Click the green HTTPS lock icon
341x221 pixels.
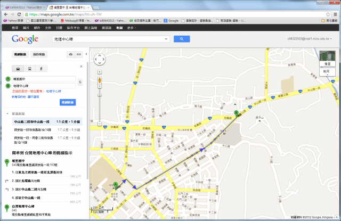click(26, 14)
